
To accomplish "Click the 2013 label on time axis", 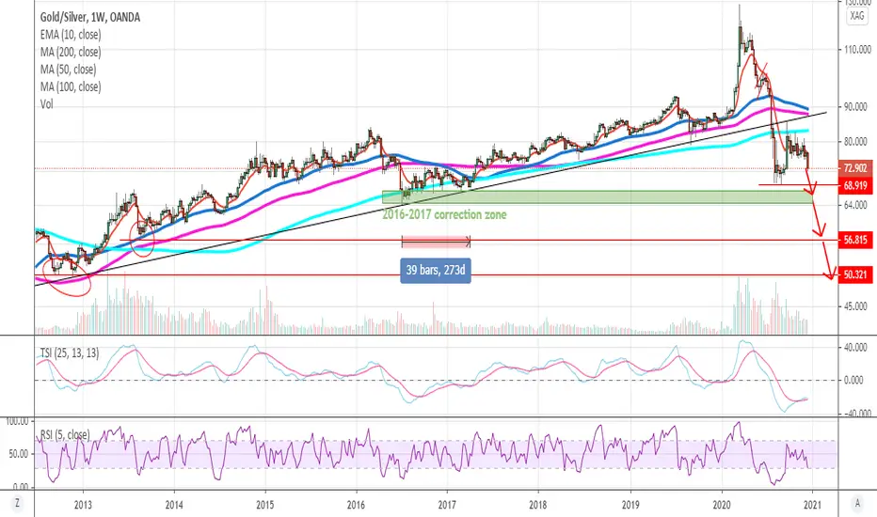I will pyautogui.click(x=83, y=506).
